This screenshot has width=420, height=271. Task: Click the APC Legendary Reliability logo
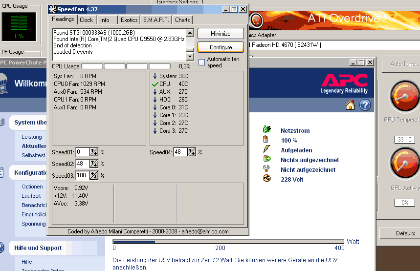point(344,83)
